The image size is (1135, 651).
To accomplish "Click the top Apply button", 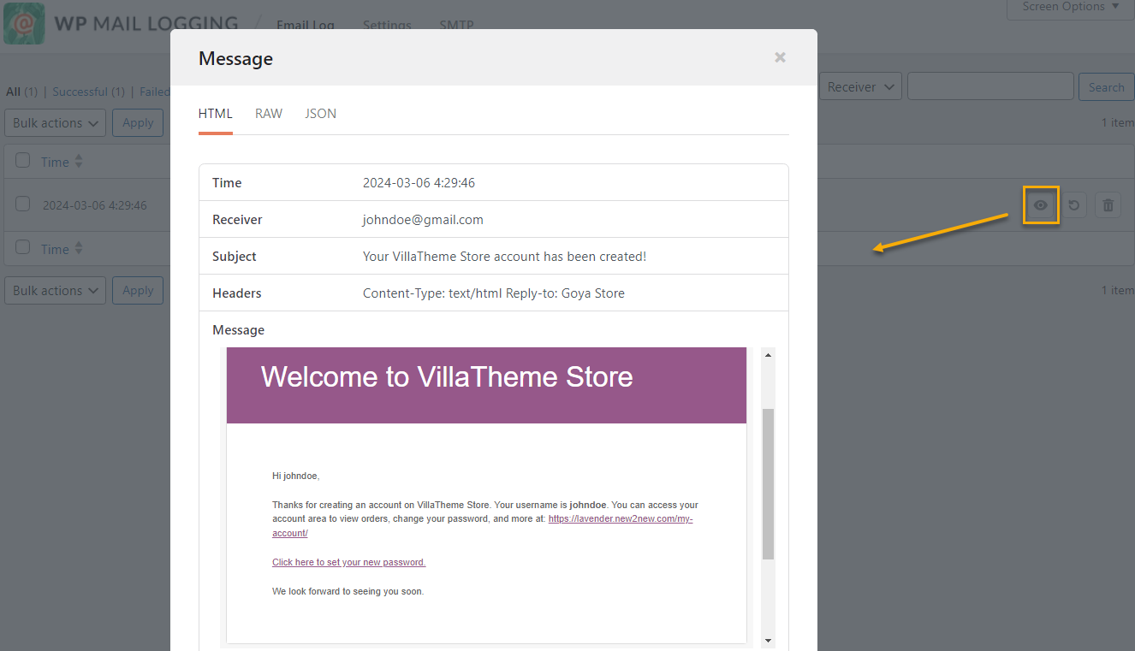I will pos(138,123).
